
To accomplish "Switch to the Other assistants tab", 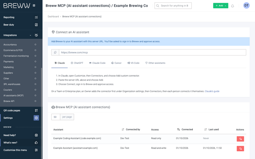I will pyautogui.click(x=155, y=63).
